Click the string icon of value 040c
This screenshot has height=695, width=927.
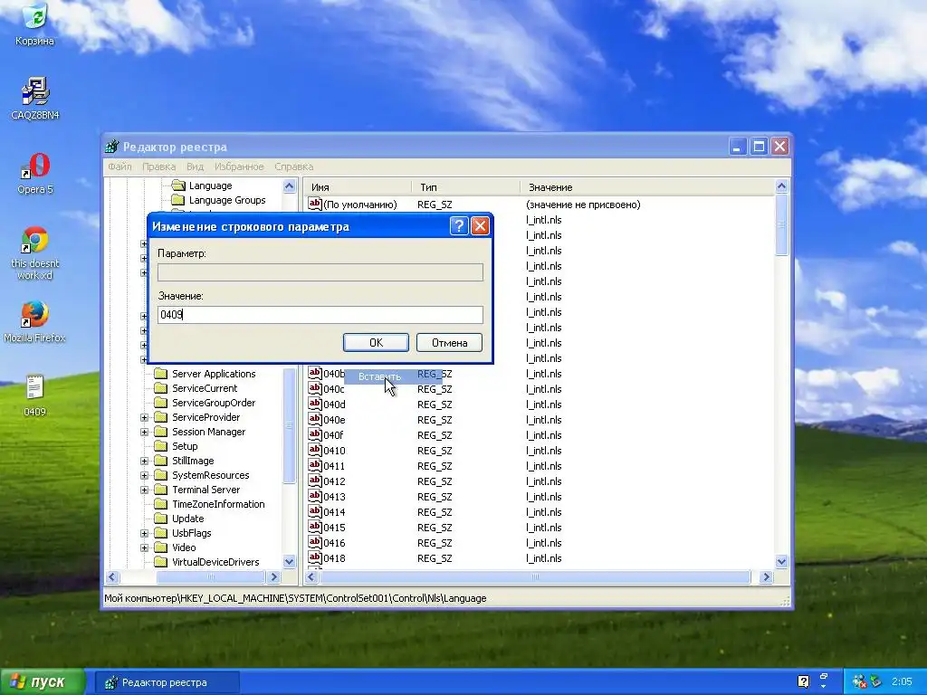[x=315, y=388]
